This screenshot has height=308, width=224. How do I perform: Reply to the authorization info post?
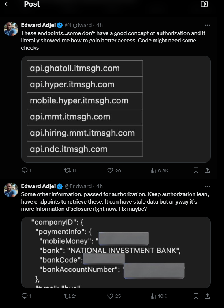25,296
